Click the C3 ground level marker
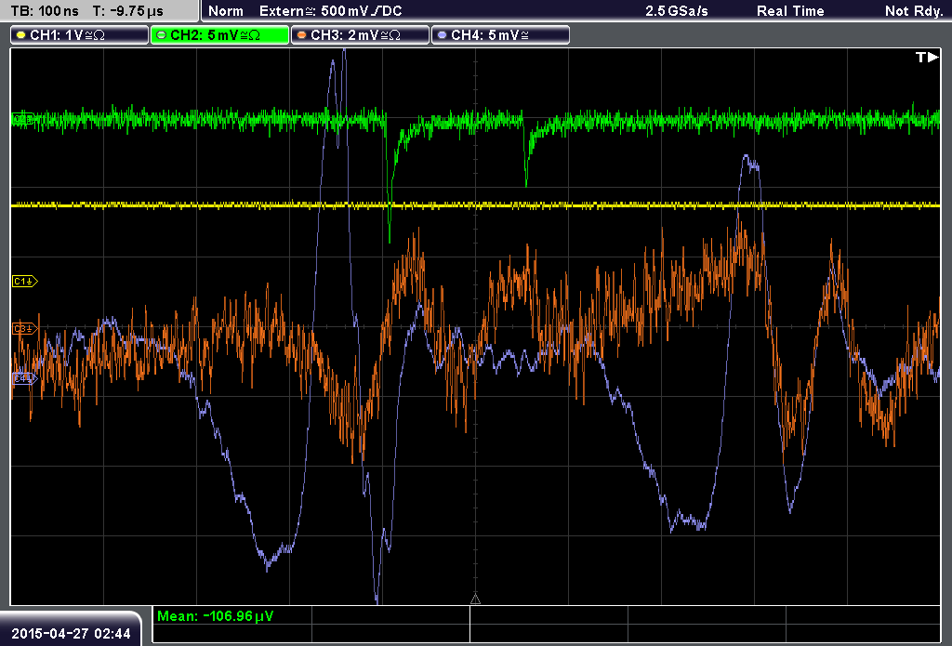The height and width of the screenshot is (646, 952). (25, 328)
